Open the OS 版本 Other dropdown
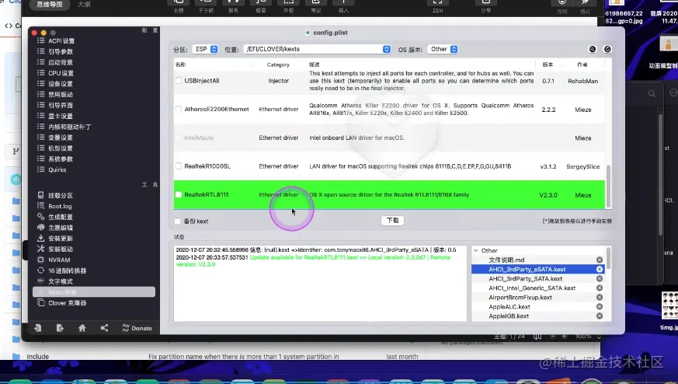The height and width of the screenshot is (384, 678). tap(443, 49)
